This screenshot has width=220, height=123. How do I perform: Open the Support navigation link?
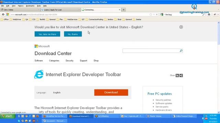[84, 61]
